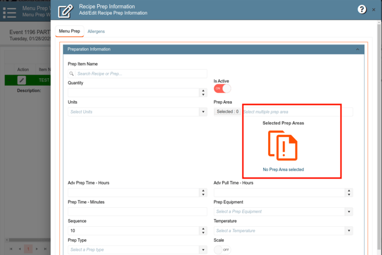Click the No Prep Area selected document icon
This screenshot has width=382, height=255.
click(283, 146)
